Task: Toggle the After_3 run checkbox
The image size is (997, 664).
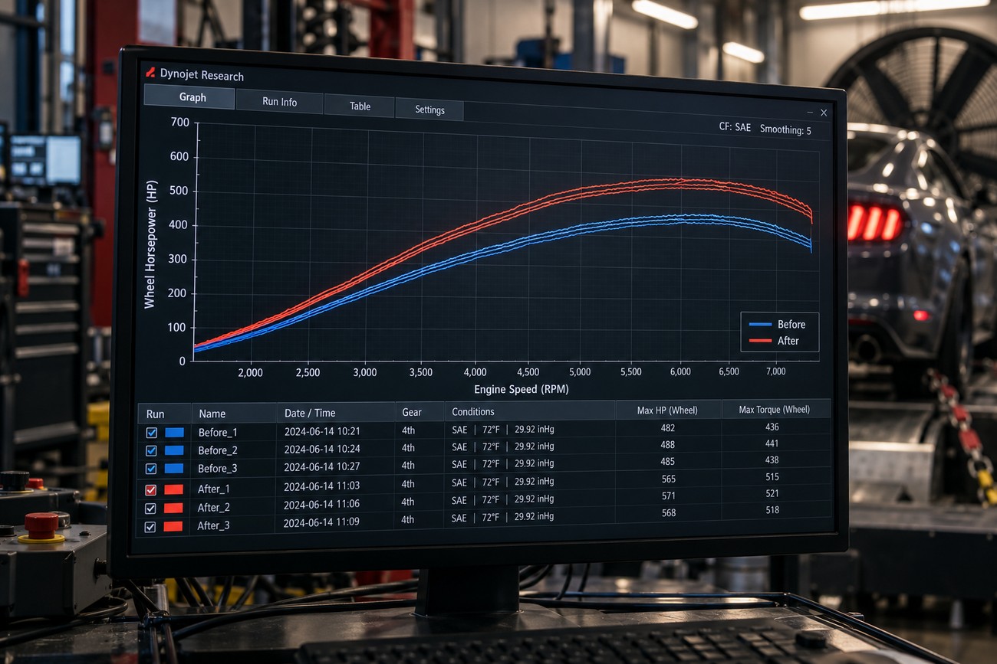Action: [x=151, y=526]
